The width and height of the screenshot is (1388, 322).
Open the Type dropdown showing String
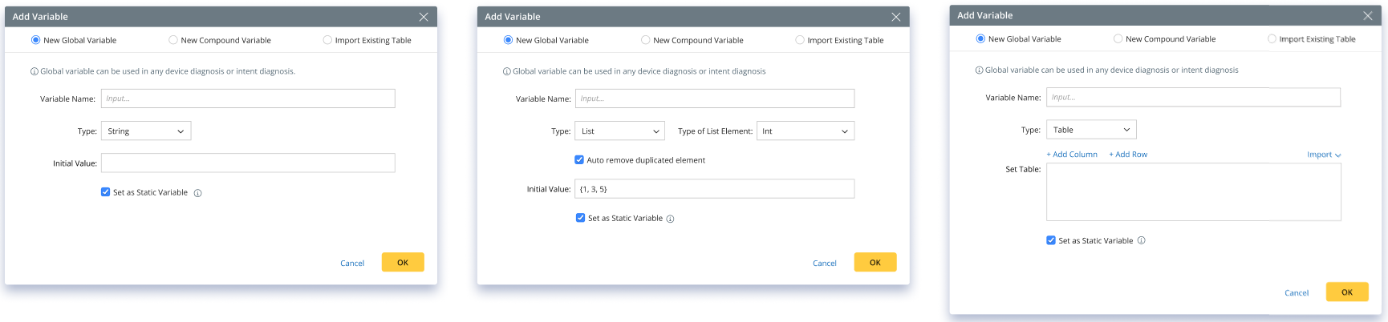pyautogui.click(x=146, y=131)
